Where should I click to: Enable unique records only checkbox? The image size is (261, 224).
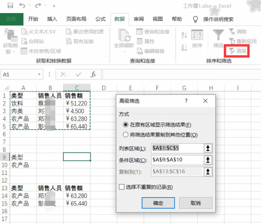pyautogui.click(x=122, y=187)
